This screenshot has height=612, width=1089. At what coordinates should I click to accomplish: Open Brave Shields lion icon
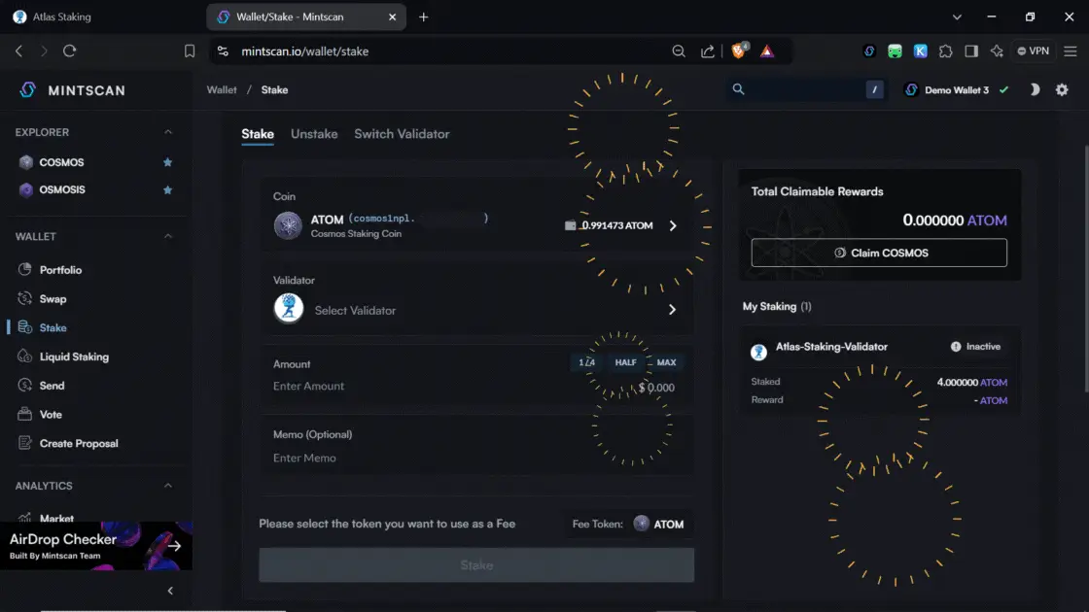click(738, 51)
